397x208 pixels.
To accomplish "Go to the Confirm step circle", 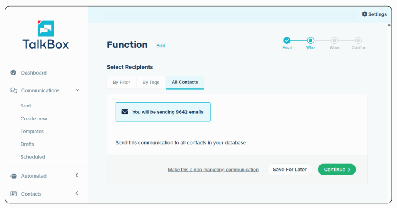I will coord(359,40).
